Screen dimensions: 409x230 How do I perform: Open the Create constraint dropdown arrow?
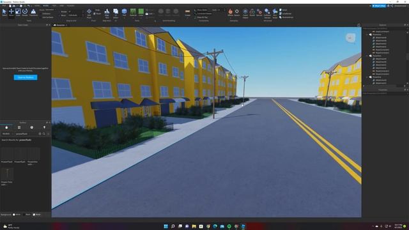187,17
